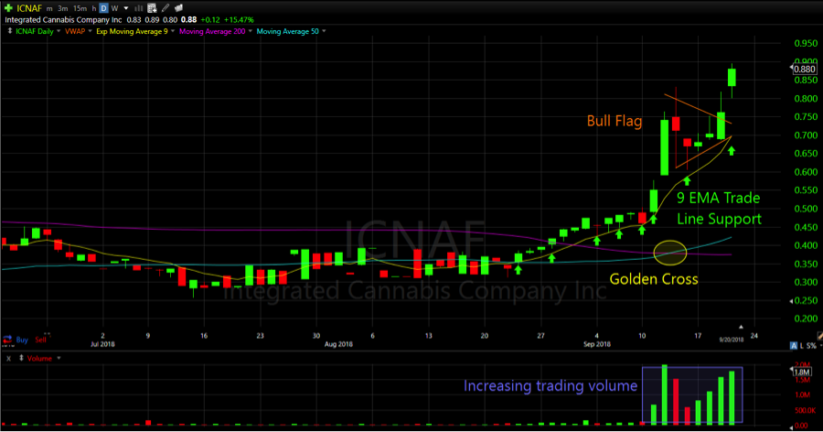823x432 pixels.
Task: Click the Sell button
Action: 40,340
